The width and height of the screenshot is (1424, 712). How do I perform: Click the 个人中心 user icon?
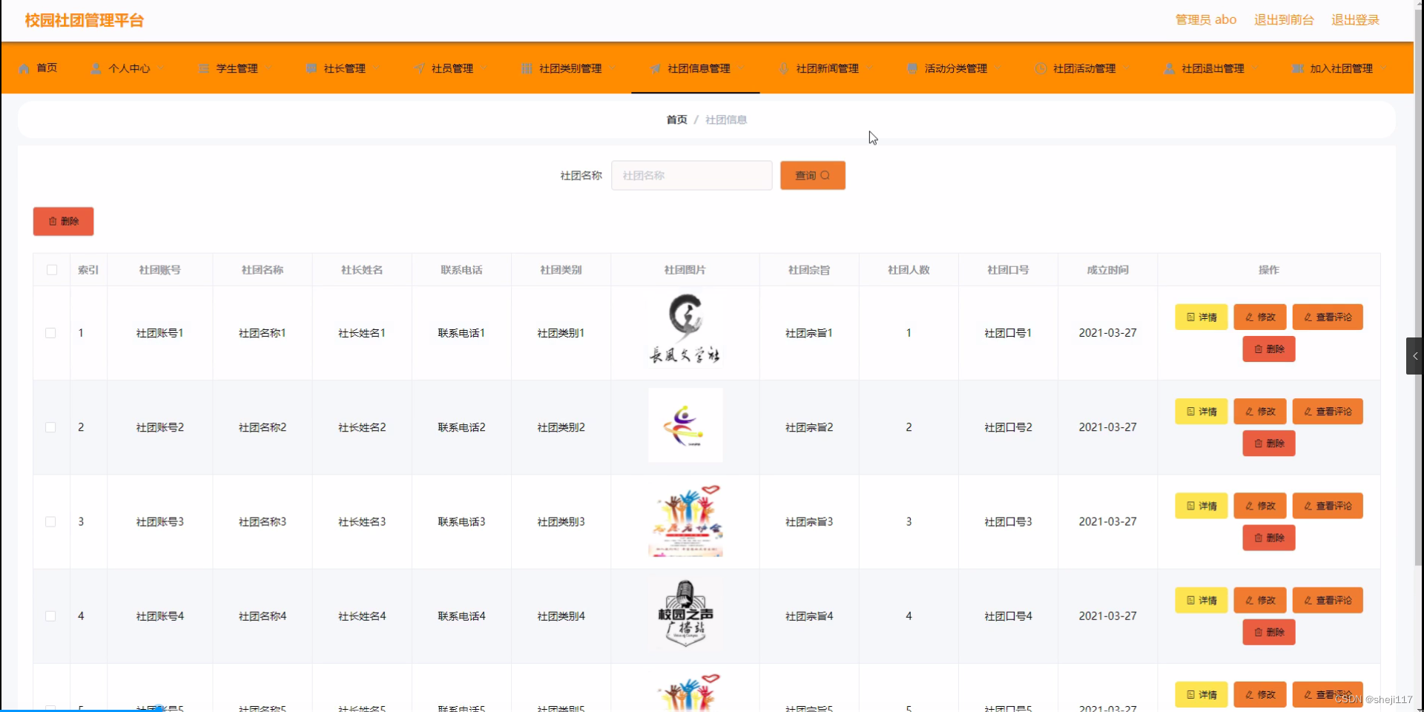click(96, 68)
